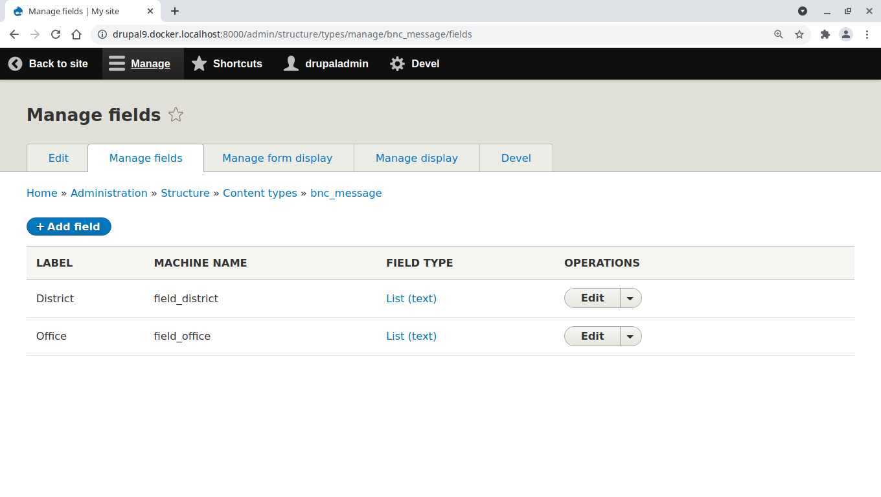The image size is (881, 497).
Task: Reload the page with browser refresh icon
Action: tap(56, 34)
